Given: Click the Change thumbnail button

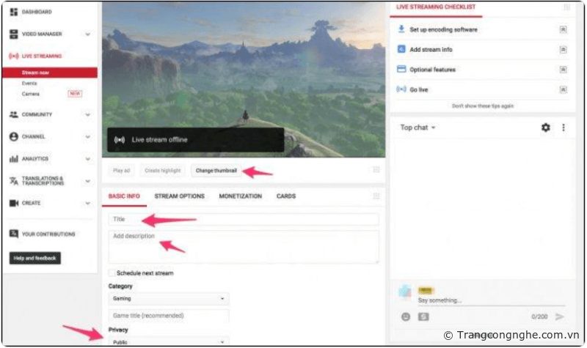Looking at the screenshot, I should [x=216, y=170].
